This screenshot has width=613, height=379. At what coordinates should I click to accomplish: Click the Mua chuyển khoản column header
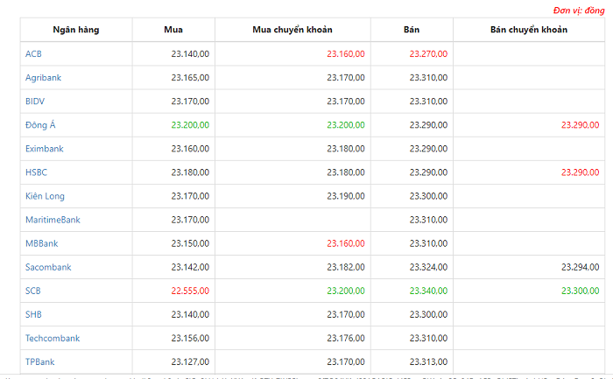pos(292,30)
